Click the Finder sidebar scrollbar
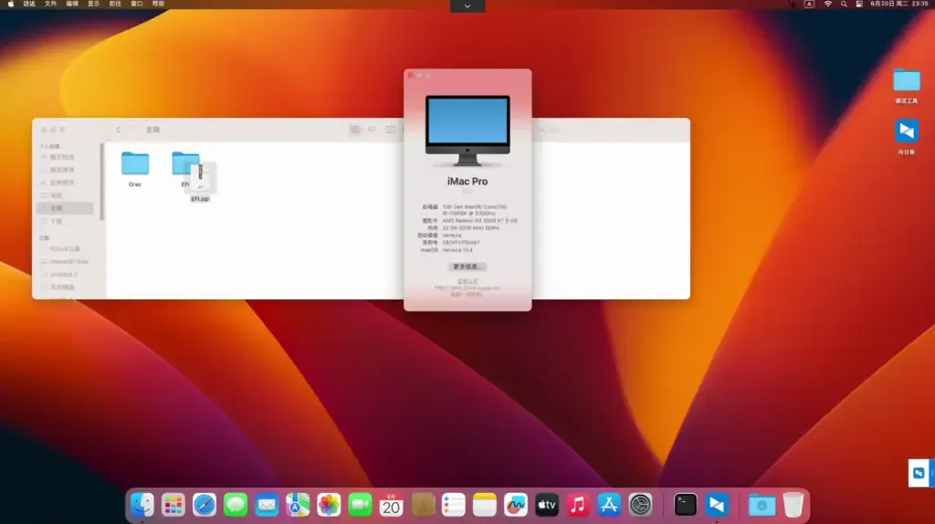 pos(102,182)
